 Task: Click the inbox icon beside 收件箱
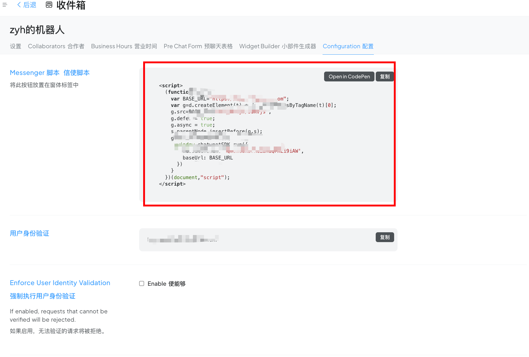[49, 5]
